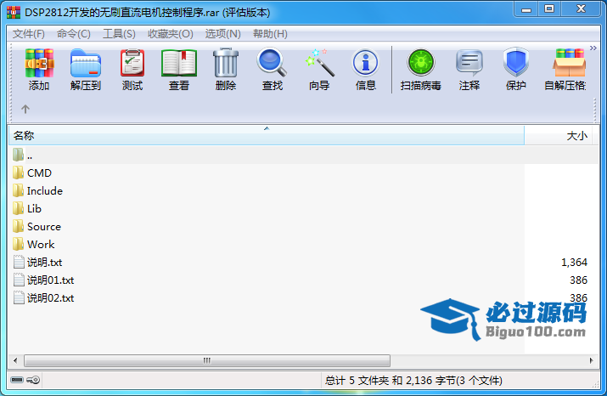Open the 文件(F) menu
This screenshot has width=607, height=396.
pyautogui.click(x=29, y=34)
